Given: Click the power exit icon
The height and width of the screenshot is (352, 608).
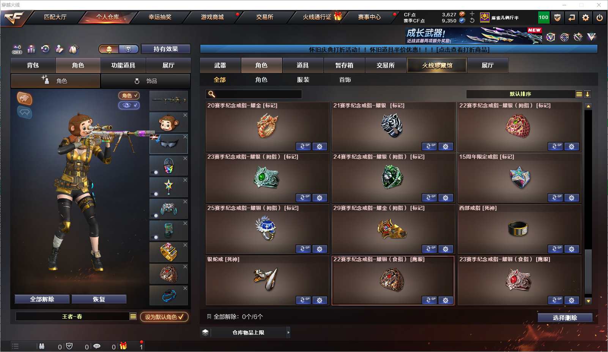Looking at the screenshot, I should tap(600, 17).
